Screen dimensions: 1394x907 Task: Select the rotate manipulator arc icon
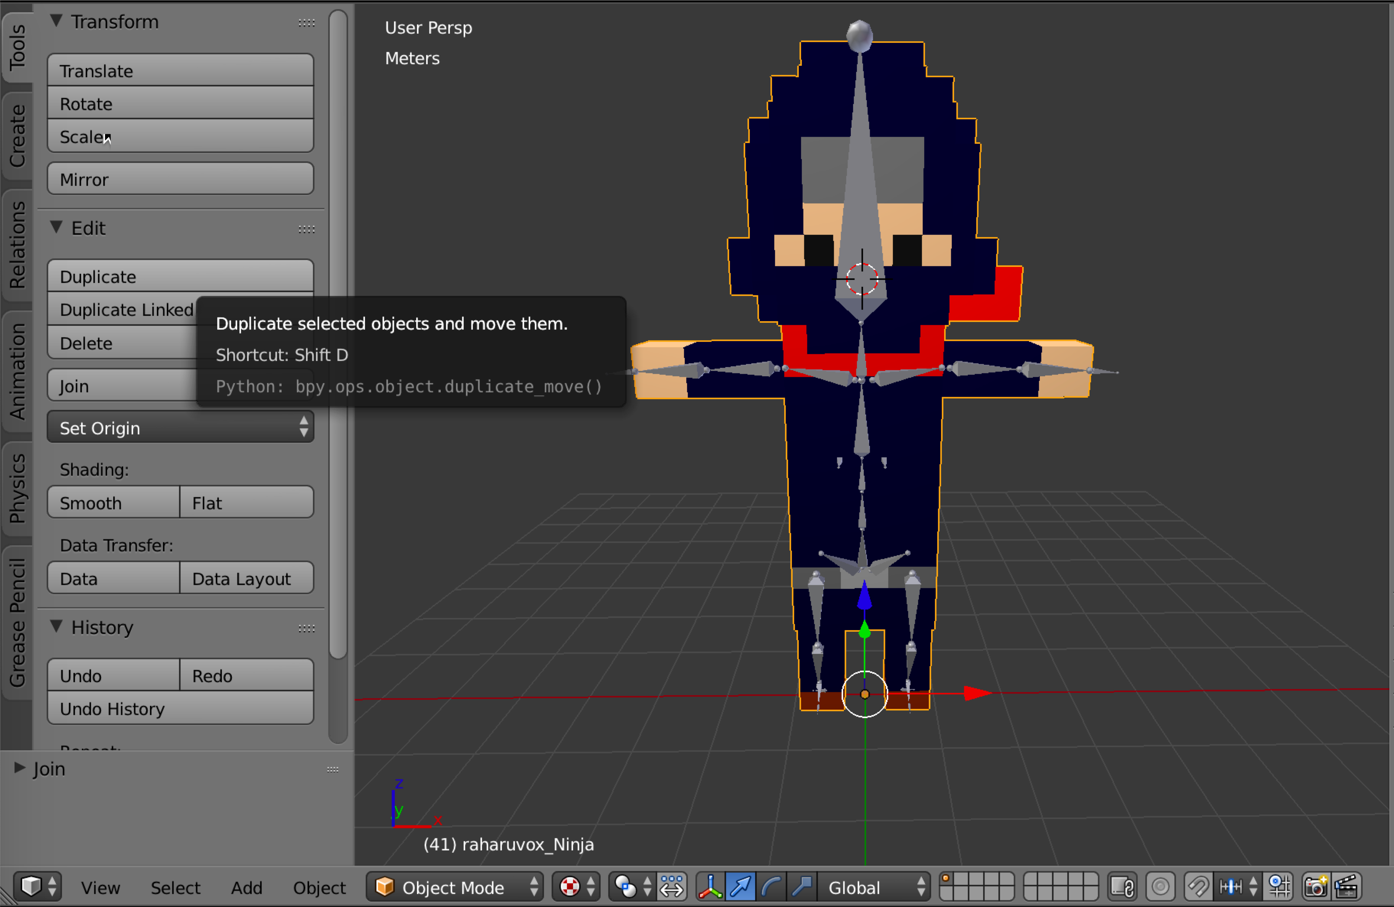click(x=771, y=887)
